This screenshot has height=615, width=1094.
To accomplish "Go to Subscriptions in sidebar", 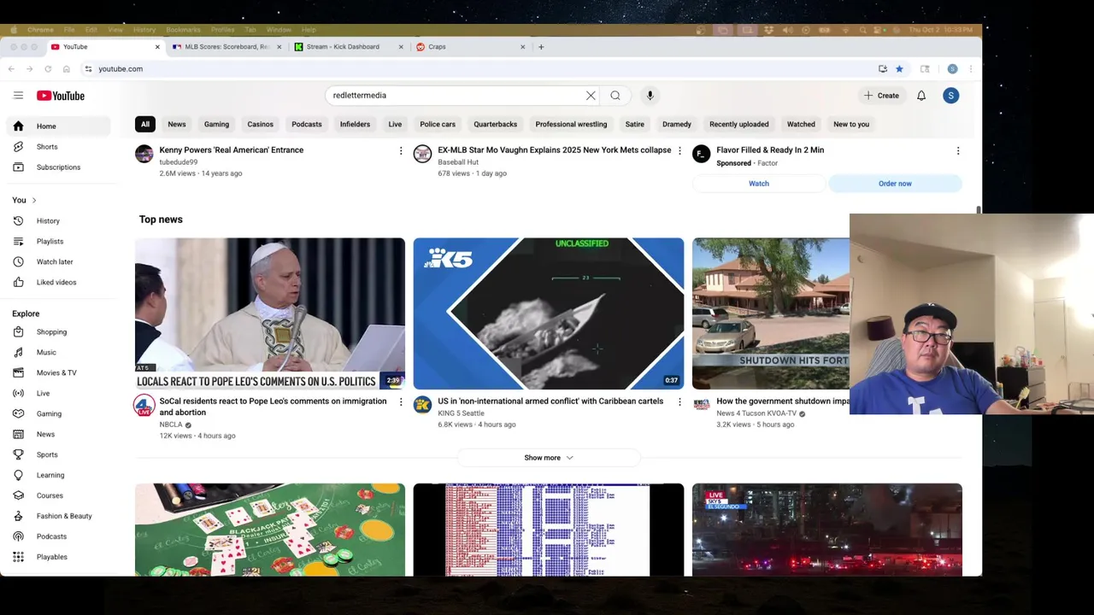I will pyautogui.click(x=58, y=167).
